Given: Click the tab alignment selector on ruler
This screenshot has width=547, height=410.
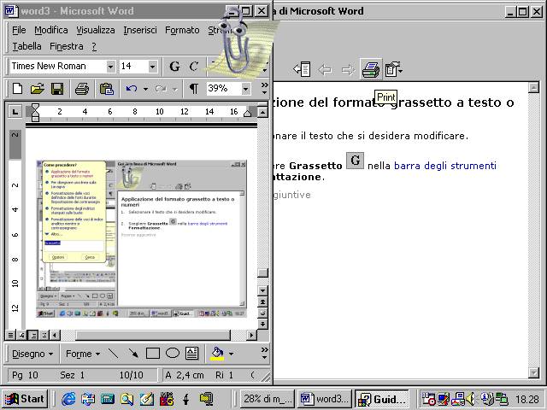Looking at the screenshot, I should coord(15,112).
